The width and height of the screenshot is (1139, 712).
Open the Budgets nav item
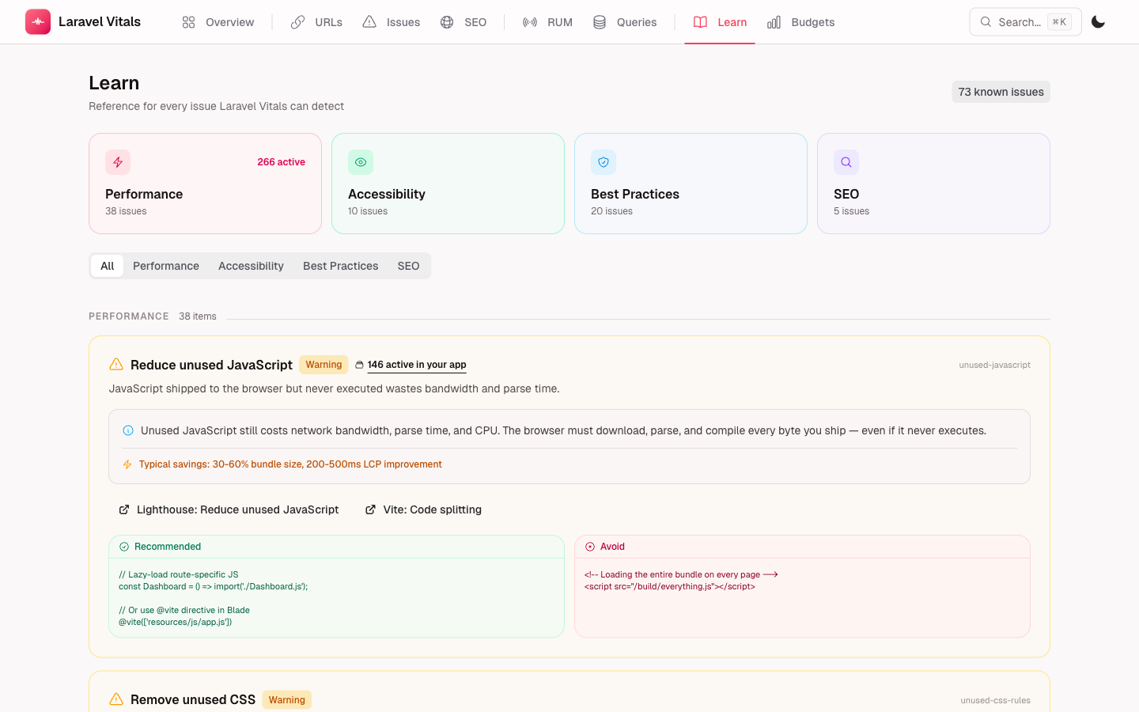(x=801, y=22)
